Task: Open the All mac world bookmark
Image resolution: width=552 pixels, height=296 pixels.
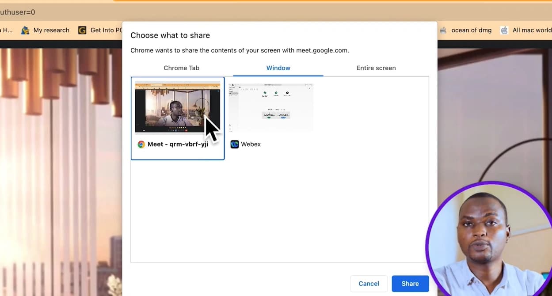Action: pyautogui.click(x=526, y=30)
